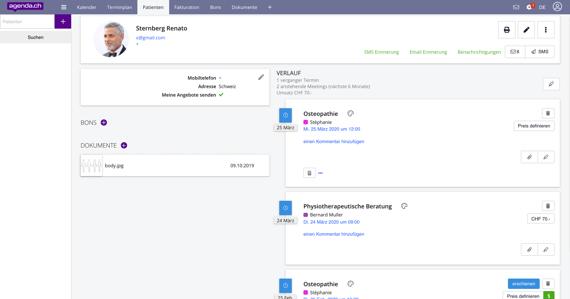Screen dimensions: 570x299
Task: Click the print patient record icon
Action: 506,30
